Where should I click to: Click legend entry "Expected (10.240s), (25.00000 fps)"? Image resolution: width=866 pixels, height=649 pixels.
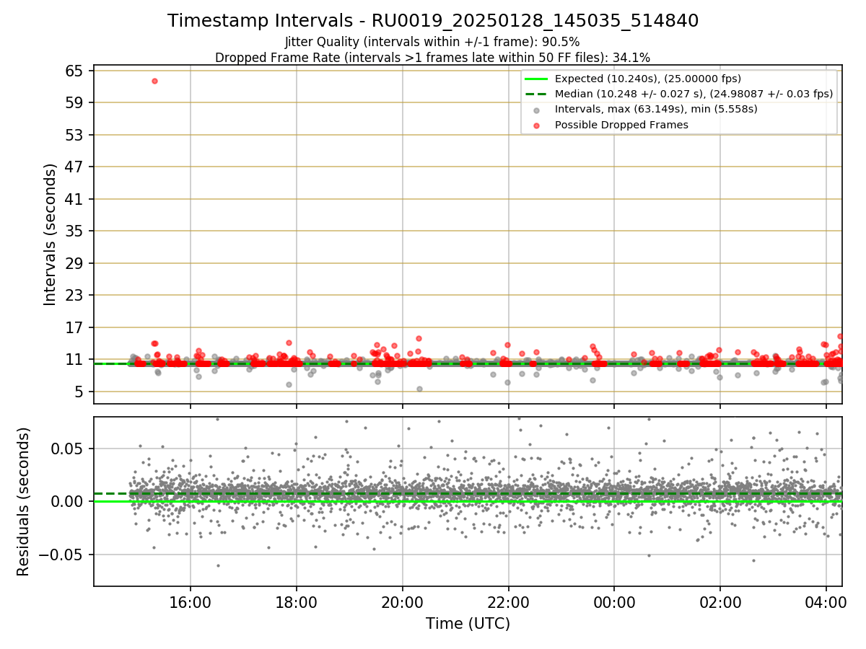click(x=648, y=79)
